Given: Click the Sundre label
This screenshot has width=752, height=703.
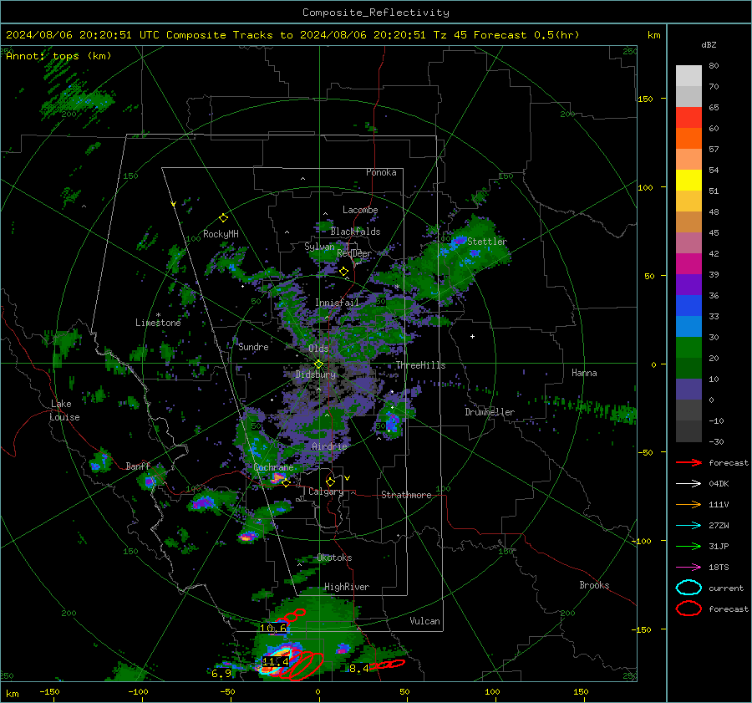Looking at the screenshot, I should (x=253, y=347).
